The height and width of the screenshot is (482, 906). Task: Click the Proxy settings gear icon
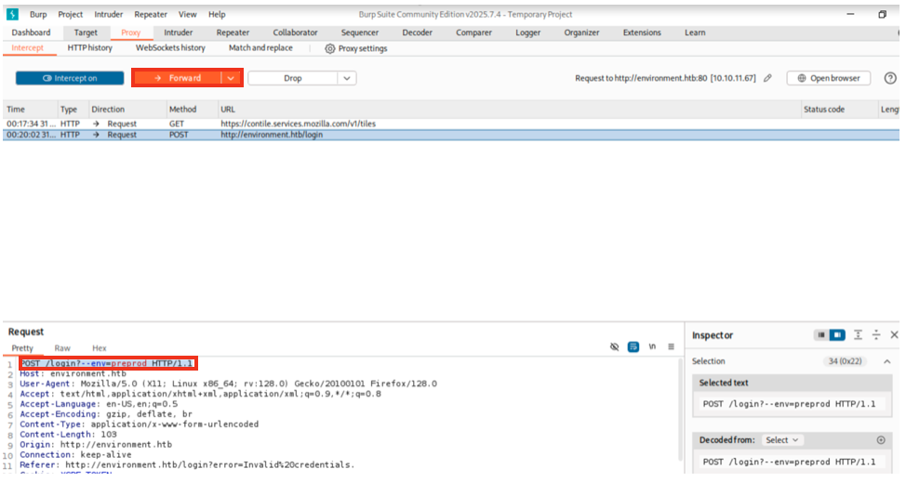pyautogui.click(x=330, y=48)
